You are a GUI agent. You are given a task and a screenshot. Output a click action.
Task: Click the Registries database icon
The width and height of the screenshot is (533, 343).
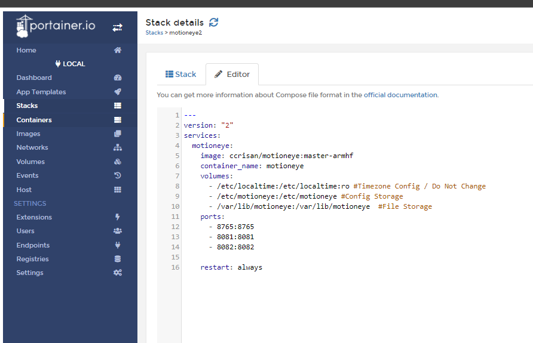118,259
